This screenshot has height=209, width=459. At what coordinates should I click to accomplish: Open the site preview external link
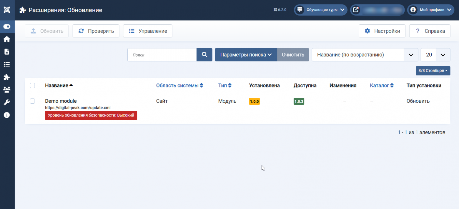377,10
